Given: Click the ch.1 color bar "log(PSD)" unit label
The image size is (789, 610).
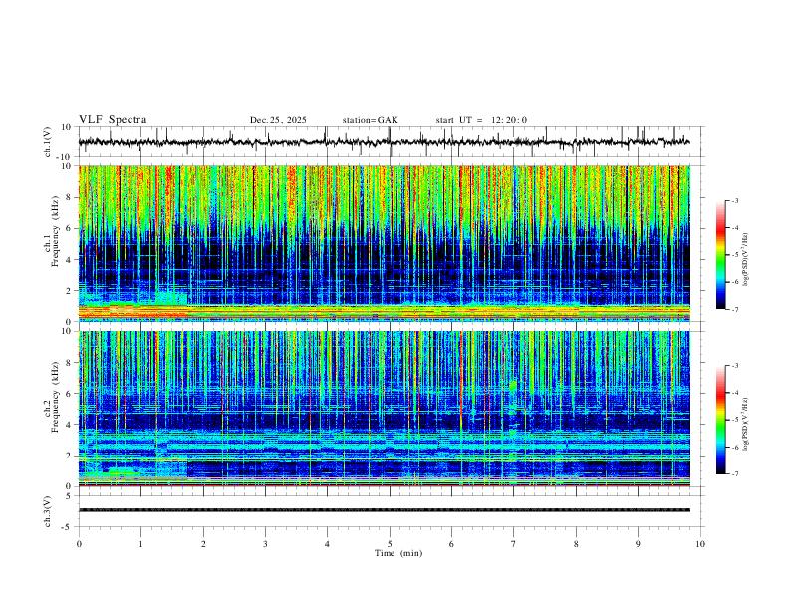Looking at the screenshot, I should tap(746, 259).
